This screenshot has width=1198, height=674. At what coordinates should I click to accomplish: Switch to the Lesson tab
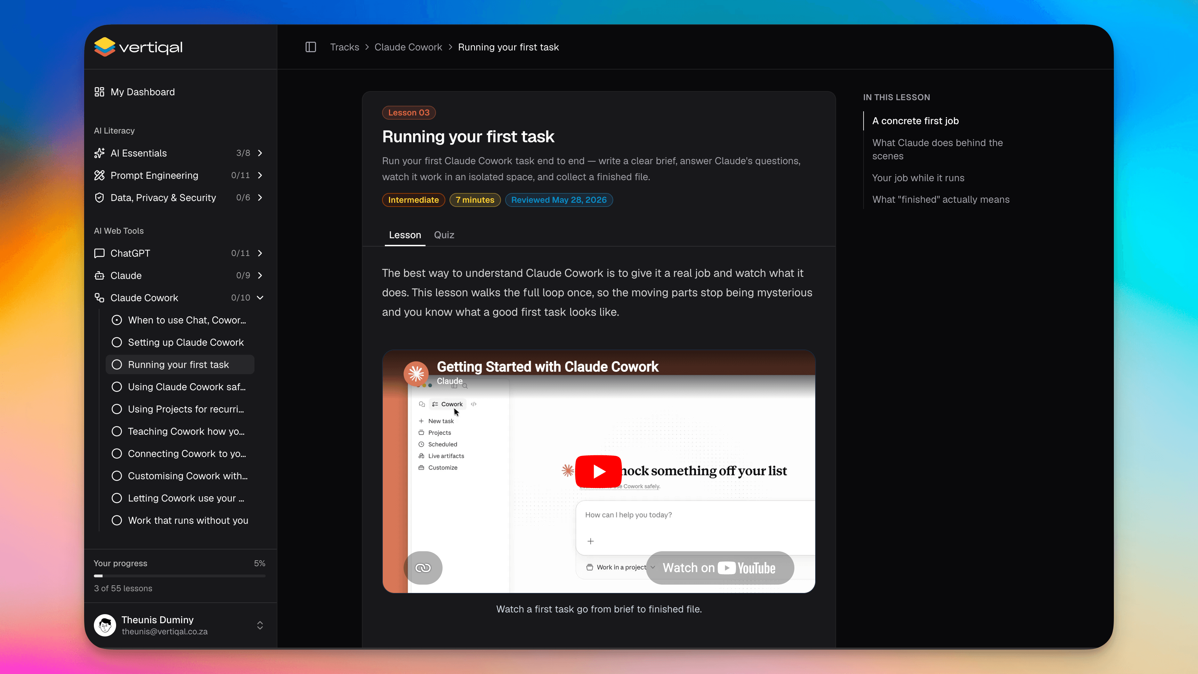click(x=405, y=235)
